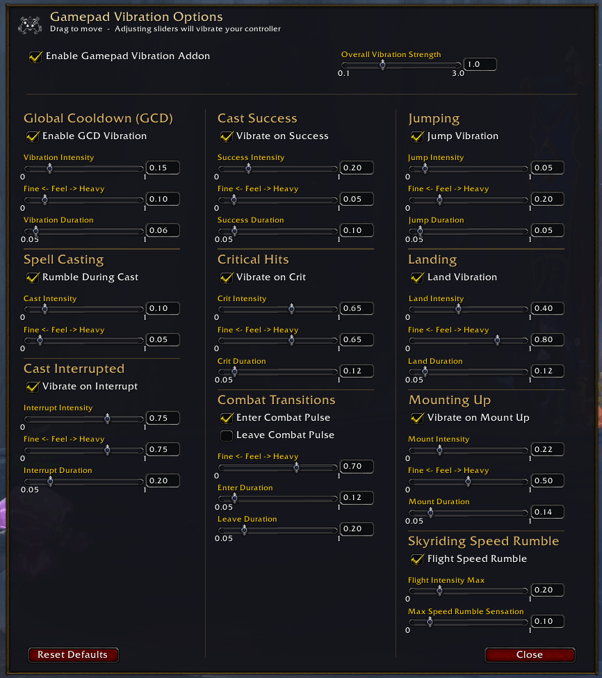Screen dimensions: 602x678
Task: Uncheck Enable GCD Vibration
Action: click(33, 136)
